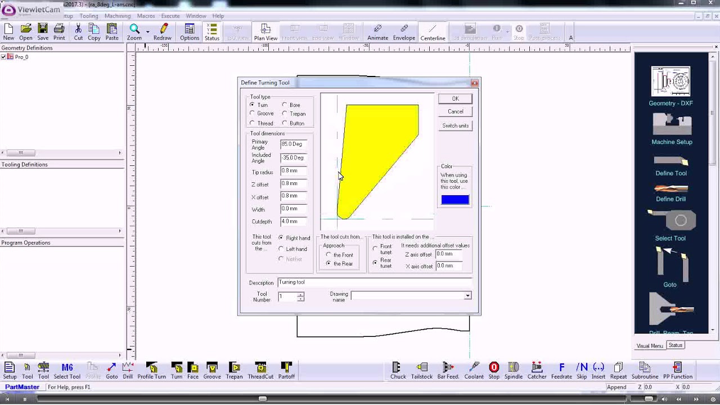Switch to the Visual Menu tab

pyautogui.click(x=650, y=346)
